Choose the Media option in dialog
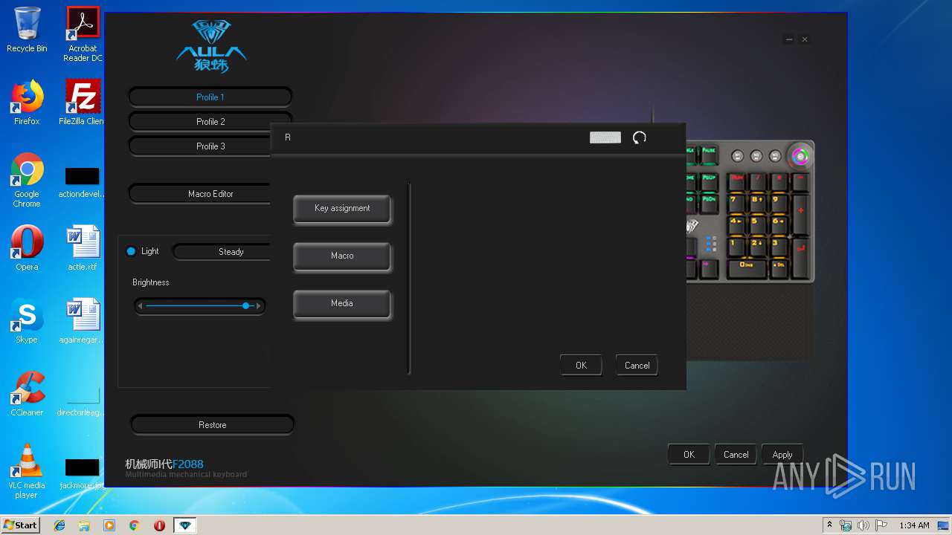This screenshot has height=535, width=952. click(342, 304)
